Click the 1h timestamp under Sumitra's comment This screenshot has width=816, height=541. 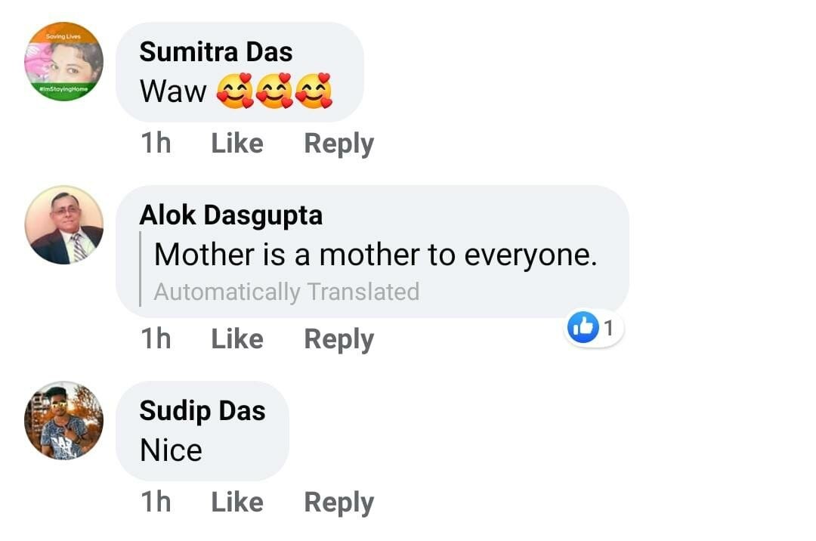[156, 143]
